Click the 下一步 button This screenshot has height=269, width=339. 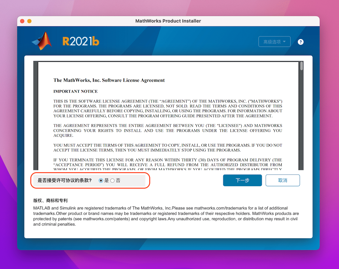[242, 180]
